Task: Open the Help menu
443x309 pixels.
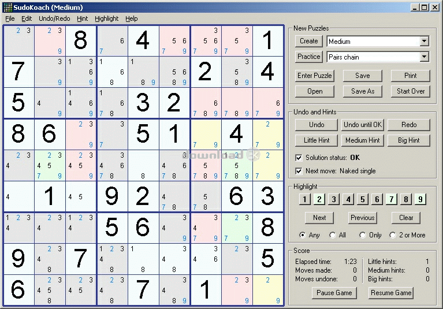Action: pos(131,18)
